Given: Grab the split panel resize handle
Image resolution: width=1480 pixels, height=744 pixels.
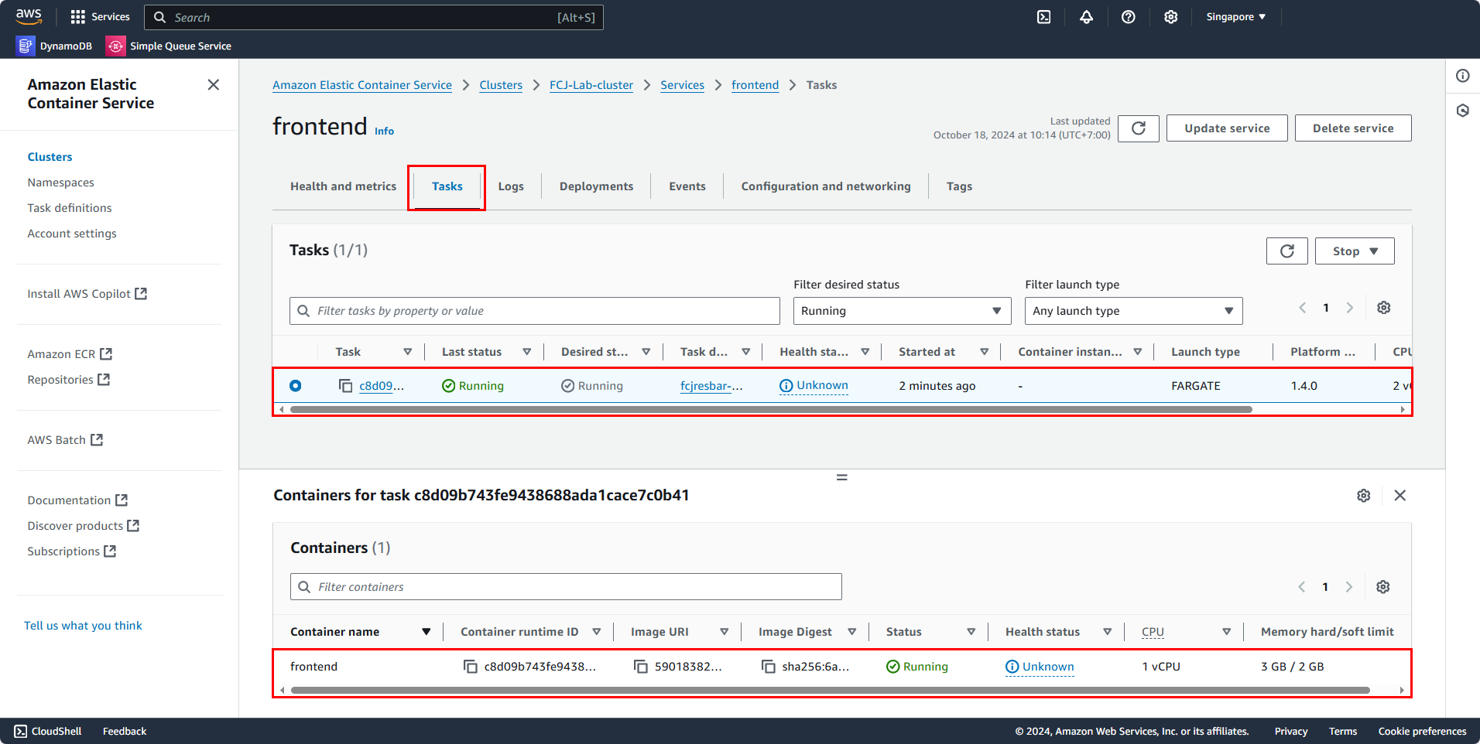Looking at the screenshot, I should (x=842, y=478).
